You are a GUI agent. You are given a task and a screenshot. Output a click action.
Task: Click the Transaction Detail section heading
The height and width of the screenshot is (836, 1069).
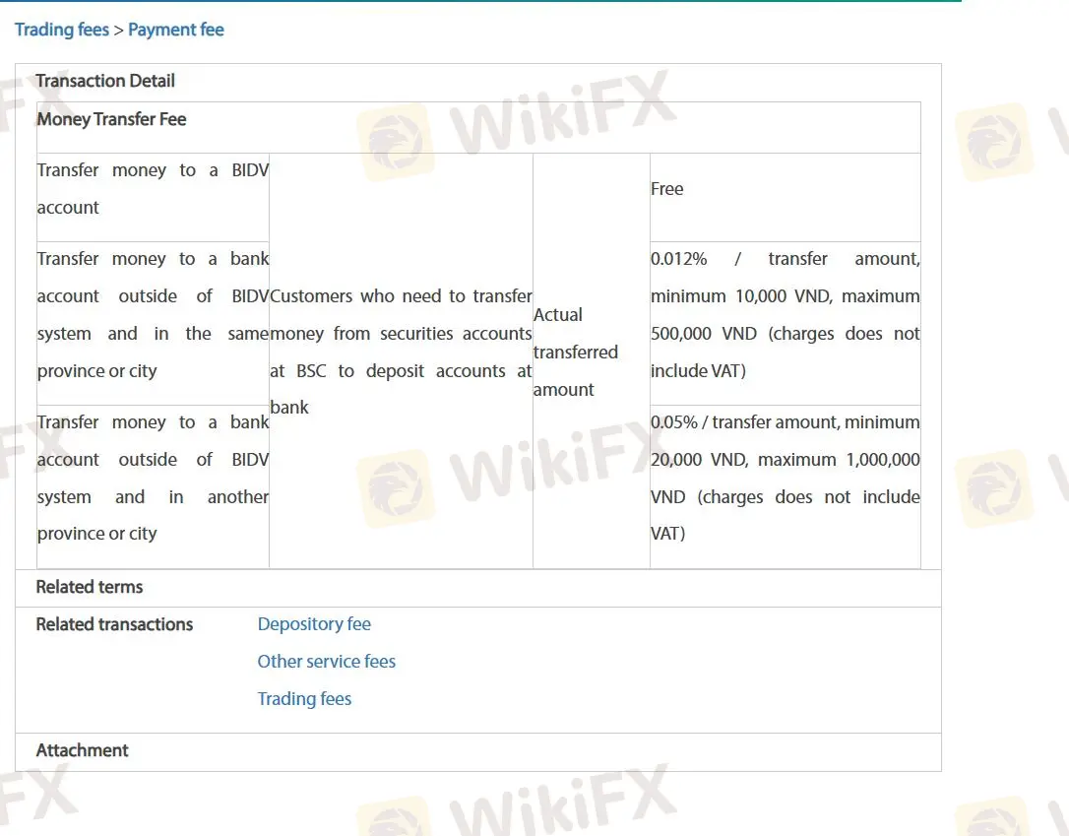(x=105, y=81)
